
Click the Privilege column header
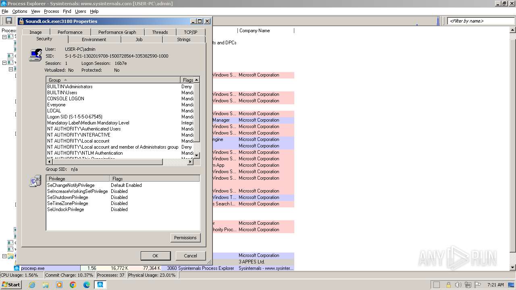[x=78, y=179]
